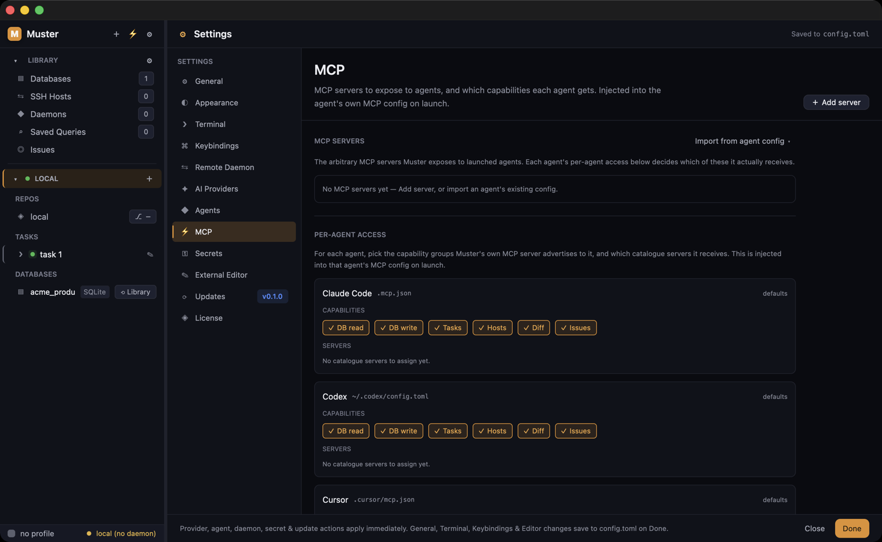This screenshot has width=882, height=542.
Task: Toggle Issues capability for Claude Code
Action: pos(576,328)
